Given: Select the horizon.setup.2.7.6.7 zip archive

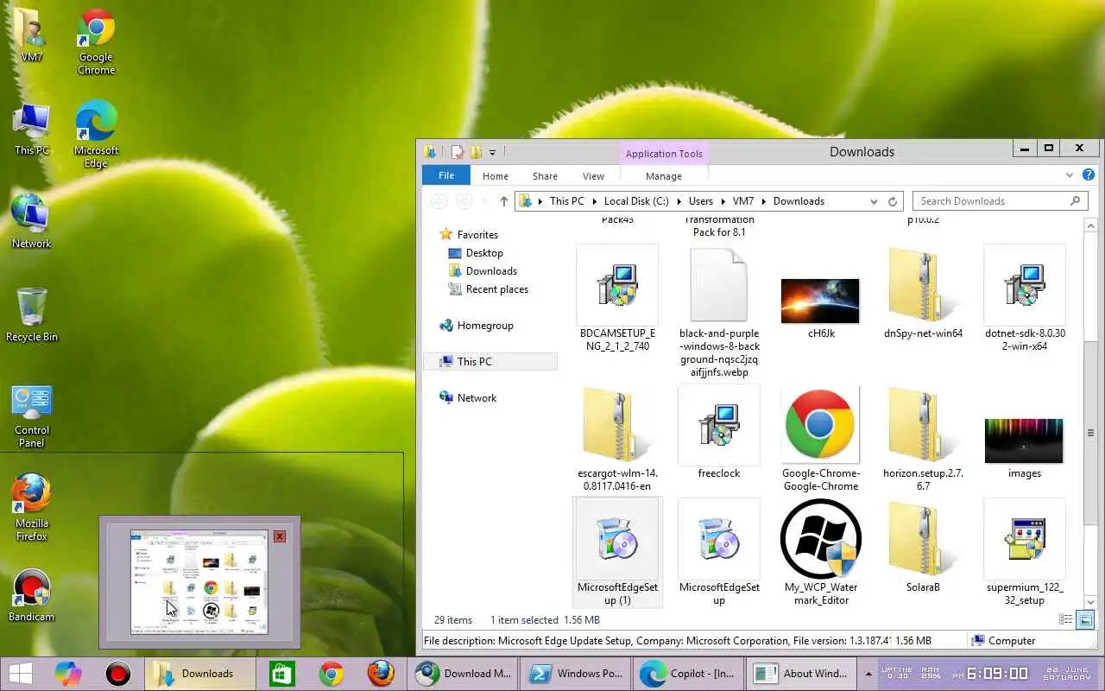Looking at the screenshot, I should (x=923, y=439).
